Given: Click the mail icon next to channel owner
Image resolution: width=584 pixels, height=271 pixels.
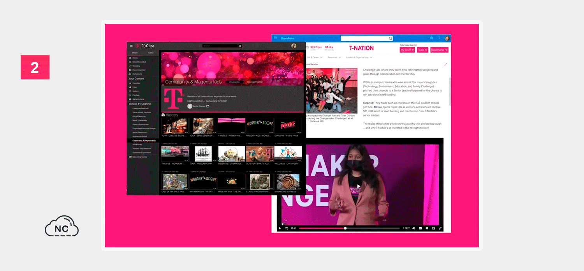Looking at the screenshot, I should point(208,106).
